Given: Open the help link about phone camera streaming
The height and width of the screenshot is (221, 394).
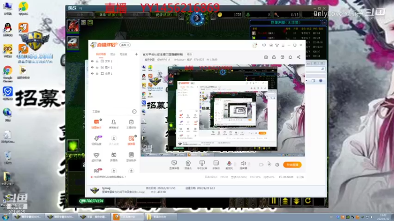Looking at the screenshot, I should coord(110,177).
